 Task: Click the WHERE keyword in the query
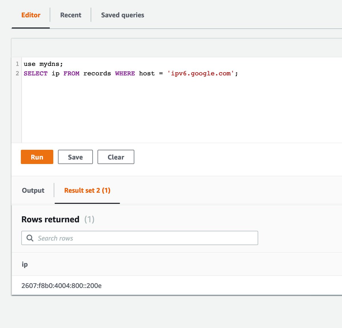[125, 73]
